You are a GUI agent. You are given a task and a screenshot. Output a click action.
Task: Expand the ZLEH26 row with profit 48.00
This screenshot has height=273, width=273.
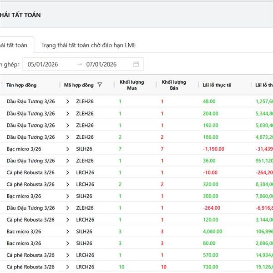tap(68, 101)
